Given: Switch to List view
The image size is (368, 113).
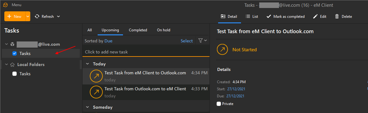Looking at the screenshot, I should click(252, 16).
